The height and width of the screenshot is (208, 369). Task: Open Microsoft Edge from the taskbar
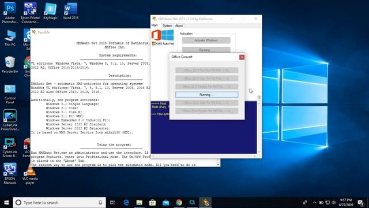click(x=126, y=202)
